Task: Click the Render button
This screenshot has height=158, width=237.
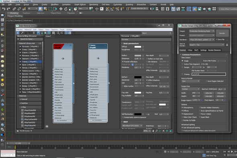Action: tap(222, 33)
